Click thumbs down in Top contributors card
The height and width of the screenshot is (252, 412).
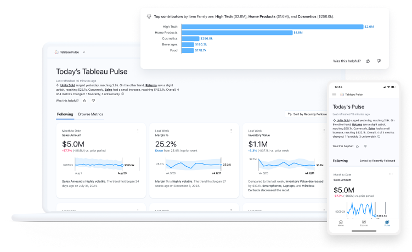point(379,61)
